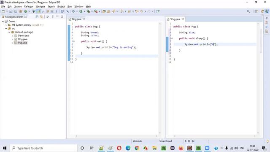Screen dimensions: 270x152
Task: Maximize the Package Explorer view
Action: coord(62,16)
